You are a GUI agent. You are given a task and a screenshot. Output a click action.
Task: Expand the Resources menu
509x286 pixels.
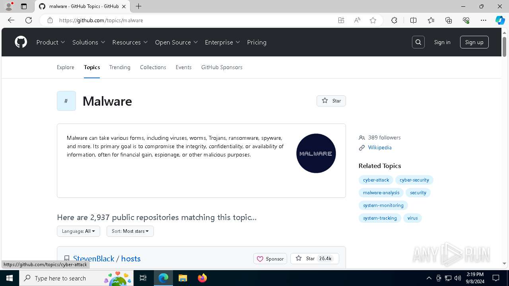click(x=130, y=42)
